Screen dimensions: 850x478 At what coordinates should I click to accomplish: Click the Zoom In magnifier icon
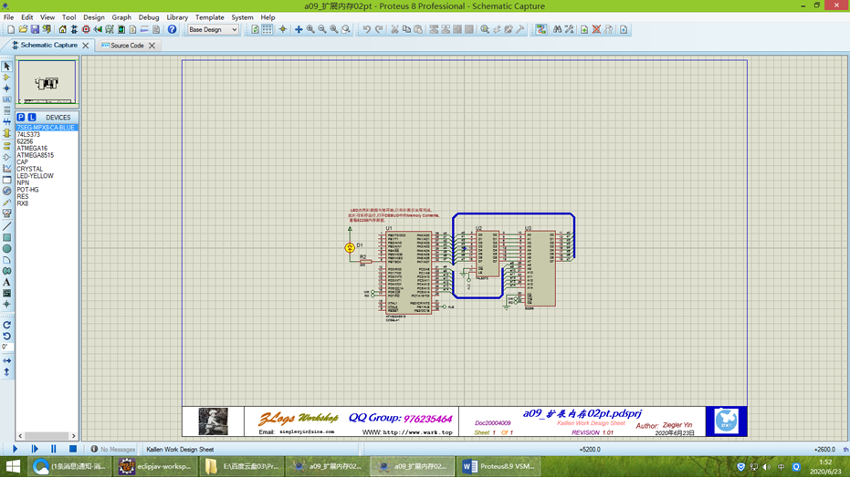coord(310,29)
